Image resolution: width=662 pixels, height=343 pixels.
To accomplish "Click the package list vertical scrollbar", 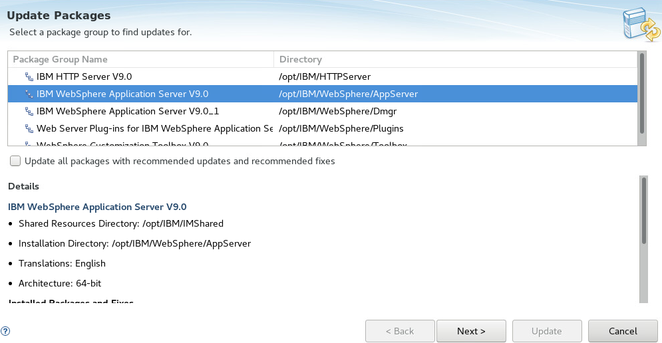I will (x=642, y=98).
